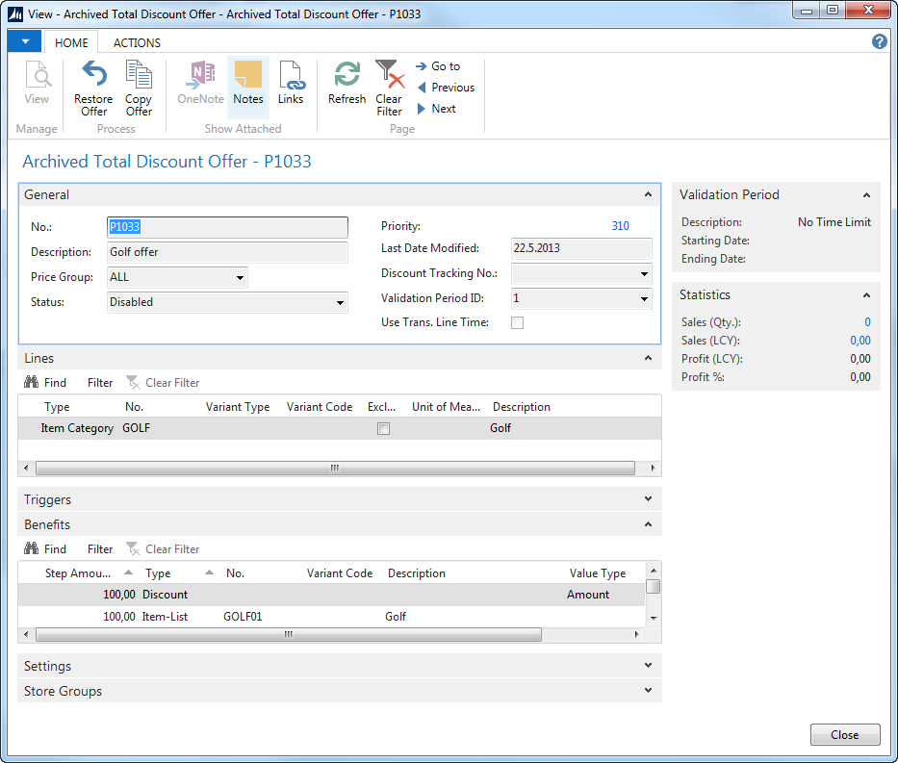The height and width of the screenshot is (763, 898).
Task: Open the help question mark icon
Action: pyautogui.click(x=879, y=41)
